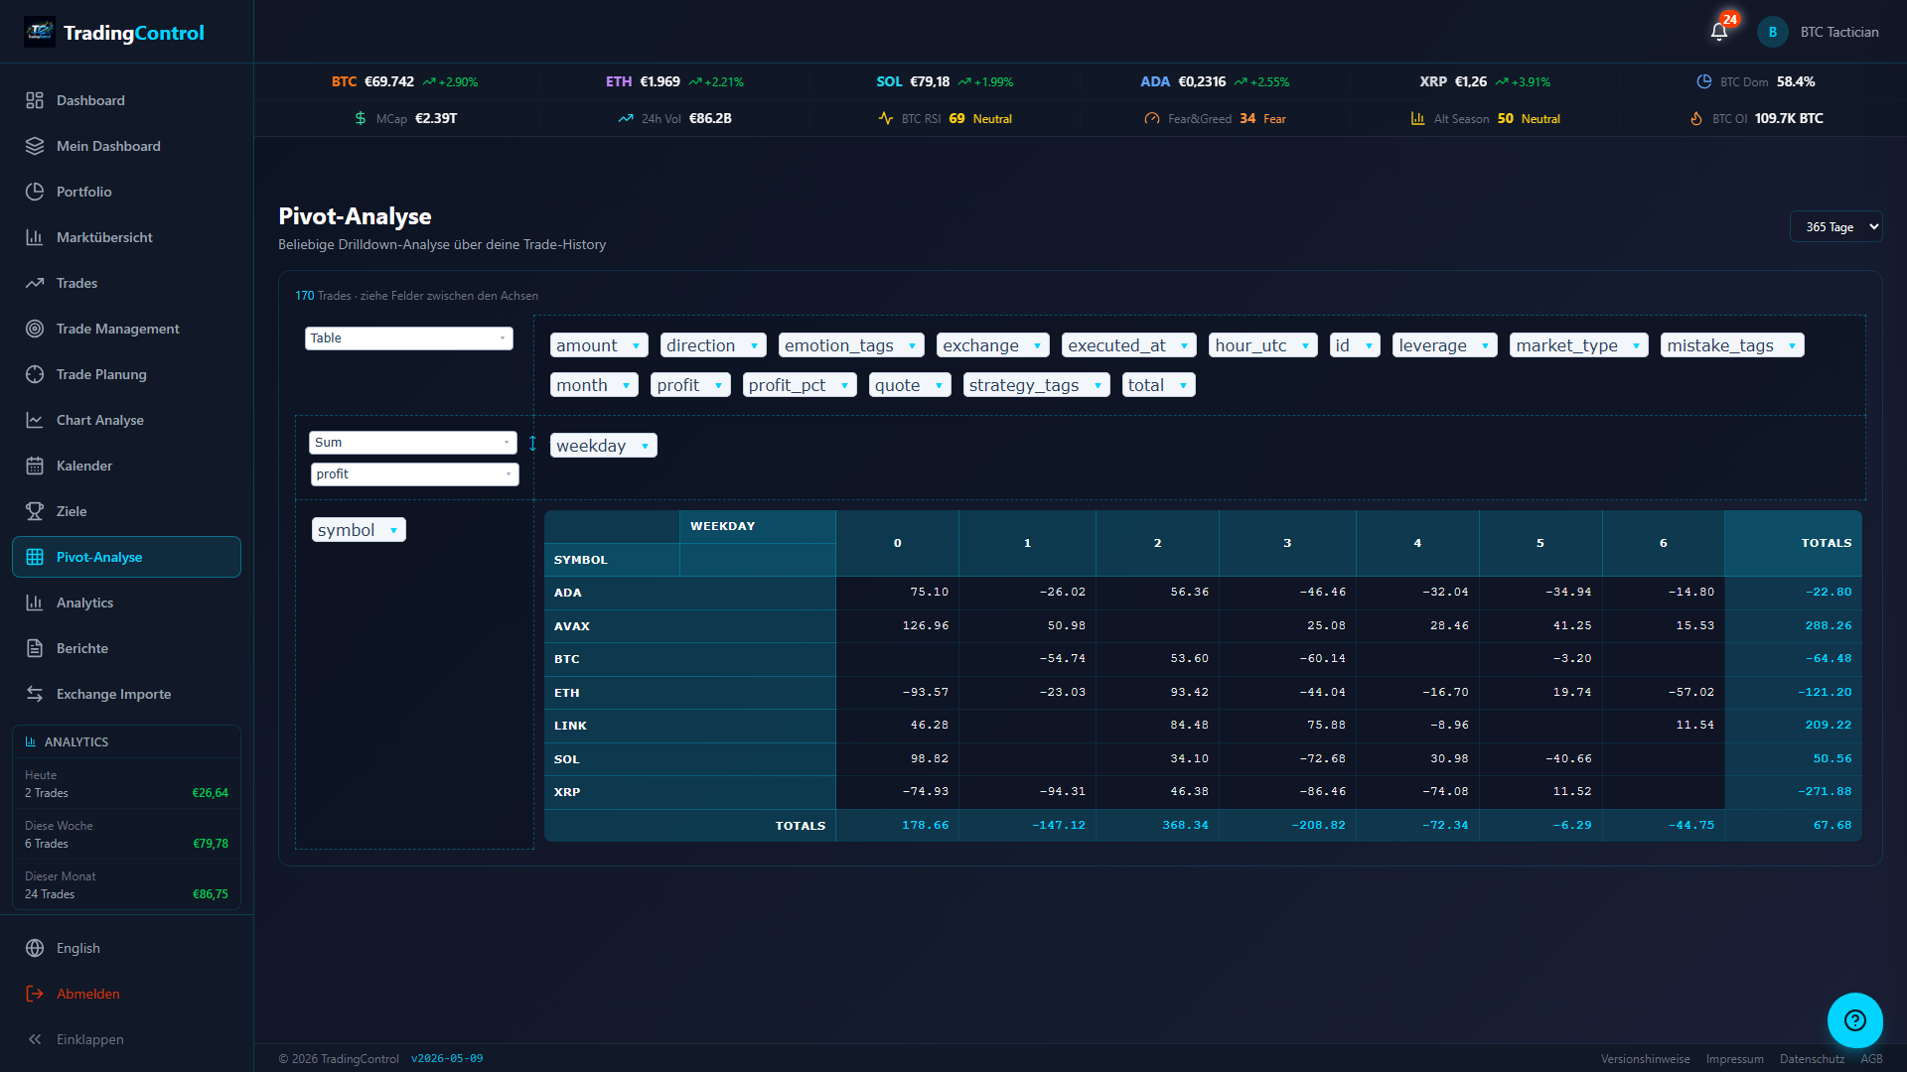
Task: Click the Marktübersicht bar chart icon
Action: tap(35, 237)
